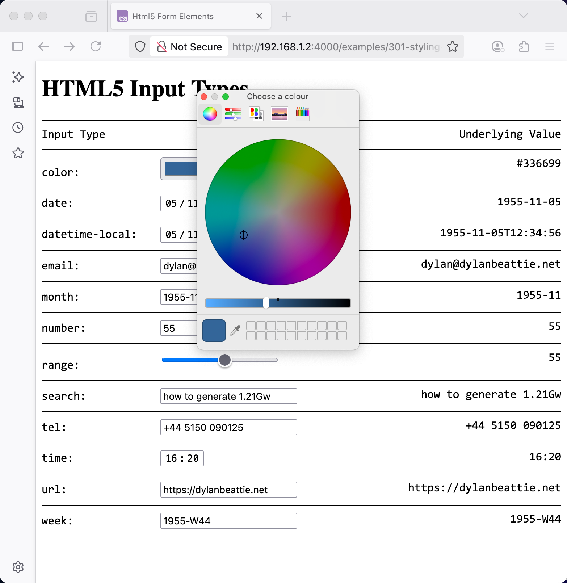
Task: Expand the list all tabs chevron
Action: pos(524,16)
